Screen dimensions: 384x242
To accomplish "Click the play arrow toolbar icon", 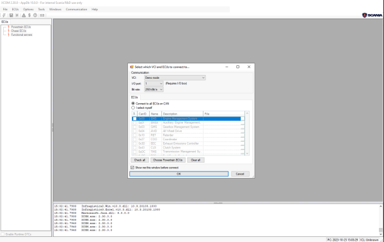I will coord(17,15).
